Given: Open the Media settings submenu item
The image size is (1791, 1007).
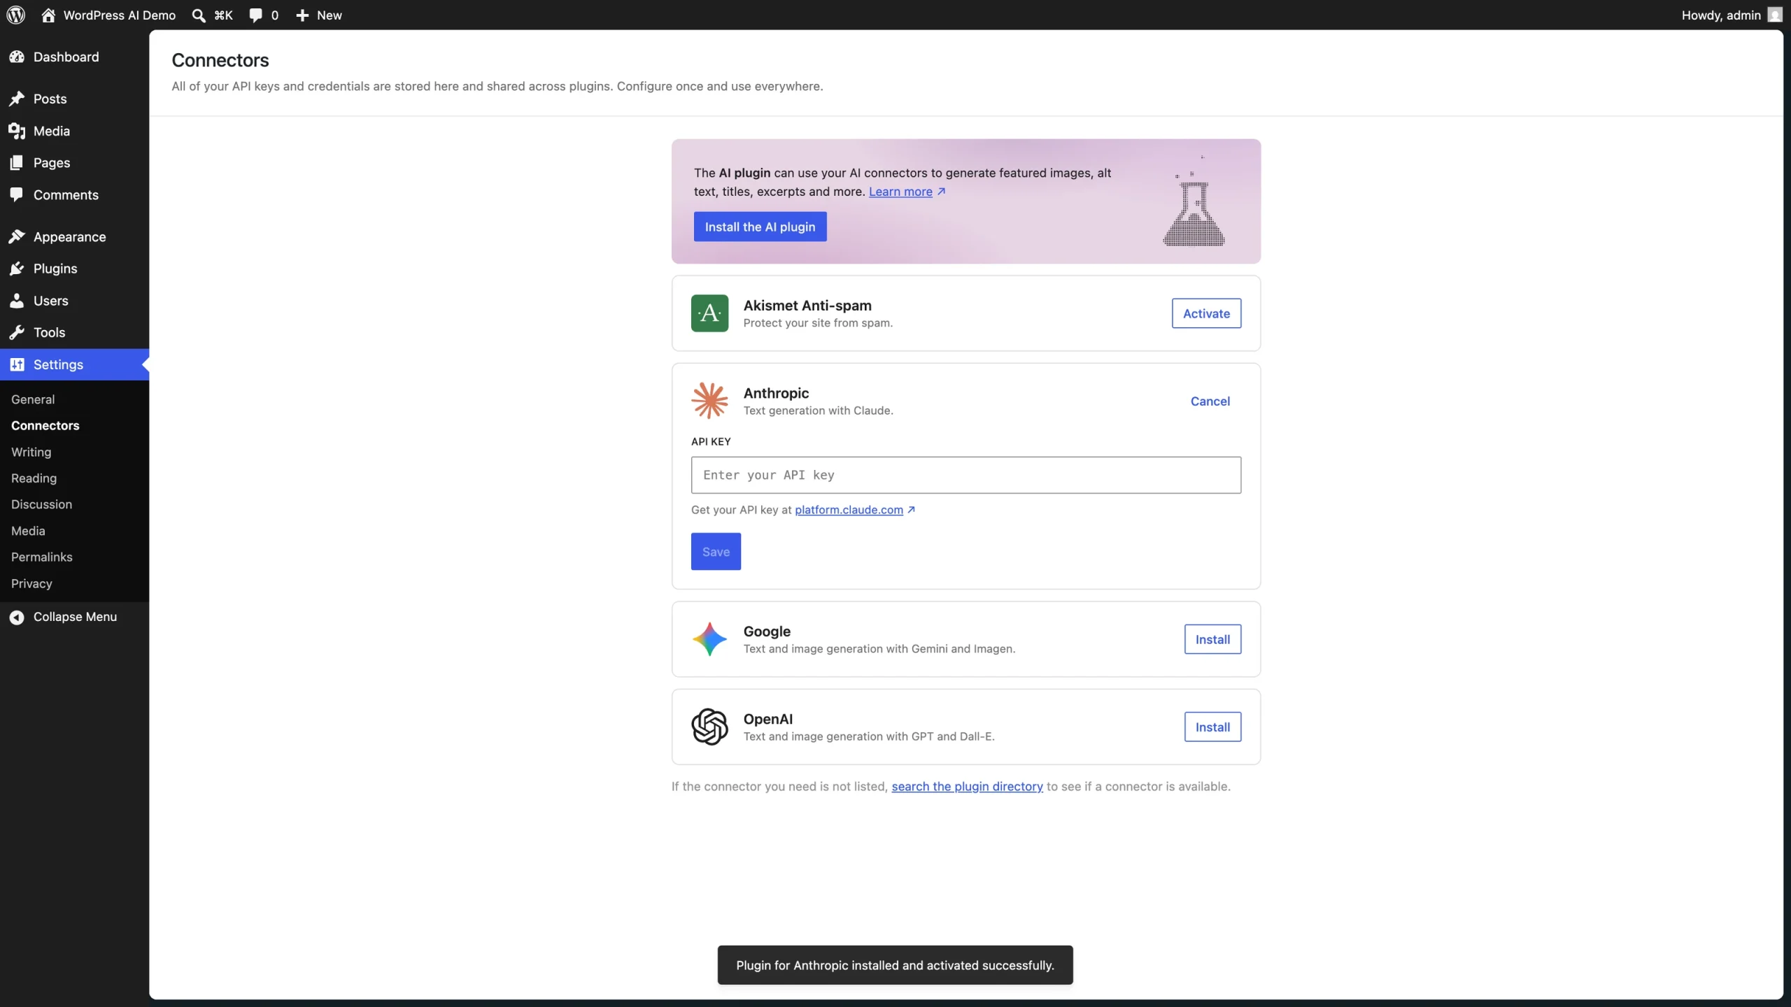Looking at the screenshot, I should pos(28,531).
